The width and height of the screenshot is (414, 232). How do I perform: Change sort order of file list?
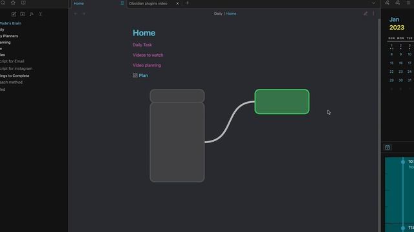[x=32, y=14]
